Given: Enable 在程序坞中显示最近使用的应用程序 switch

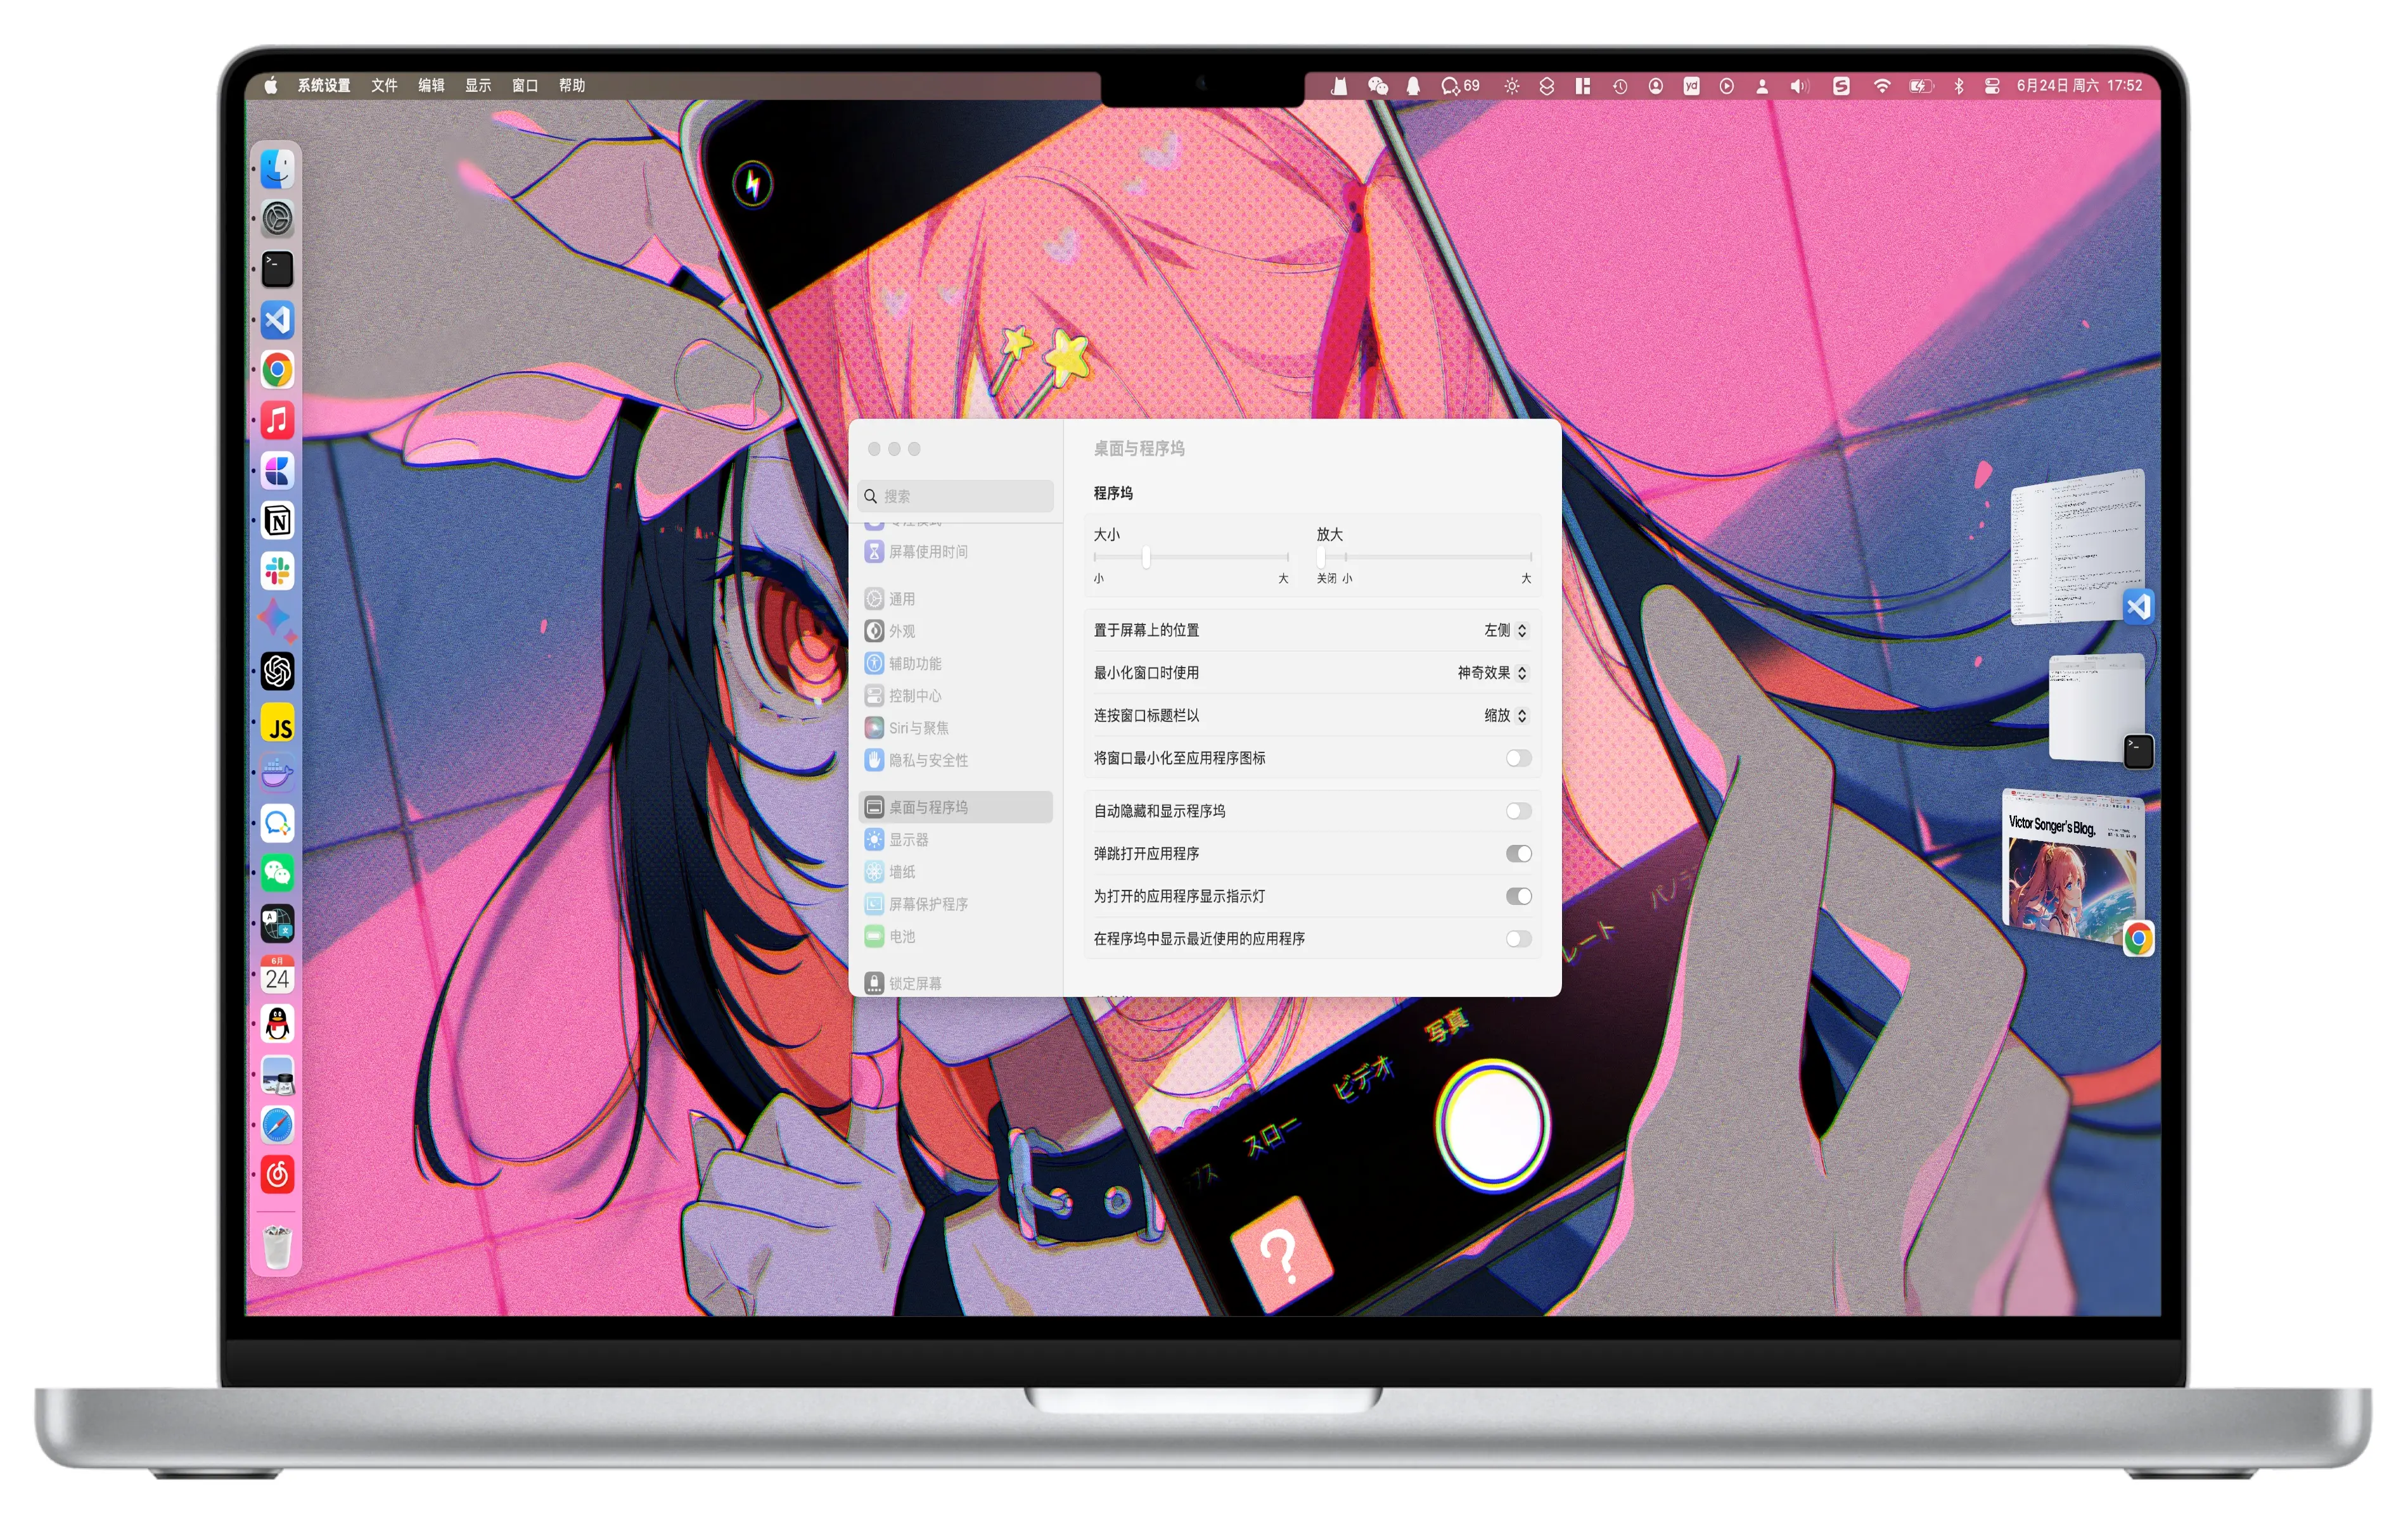Looking at the screenshot, I should [1518, 939].
